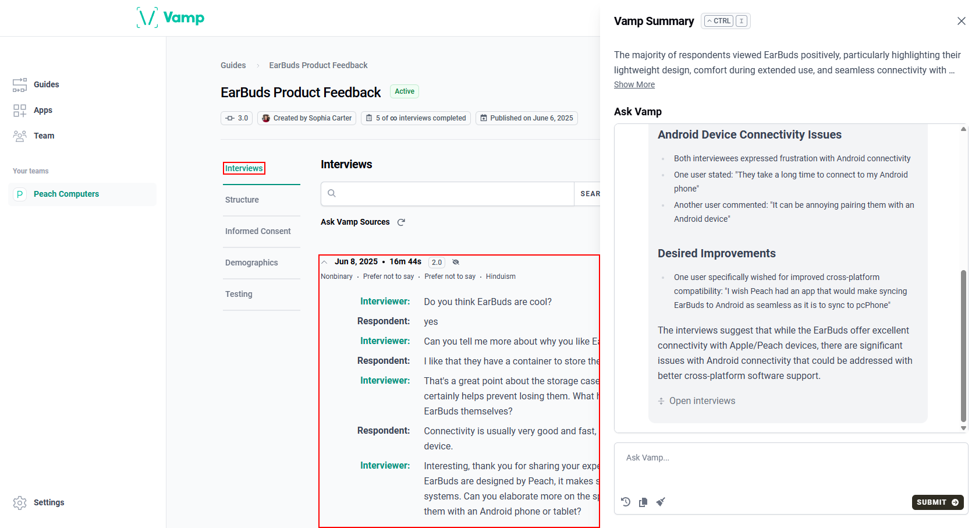Click 5 of ∞ interviews completed chip
This screenshot has height=528, width=979.
(x=416, y=118)
